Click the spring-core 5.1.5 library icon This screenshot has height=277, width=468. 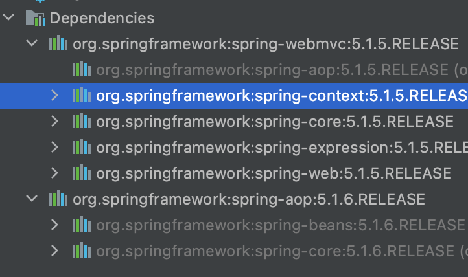click(x=81, y=122)
